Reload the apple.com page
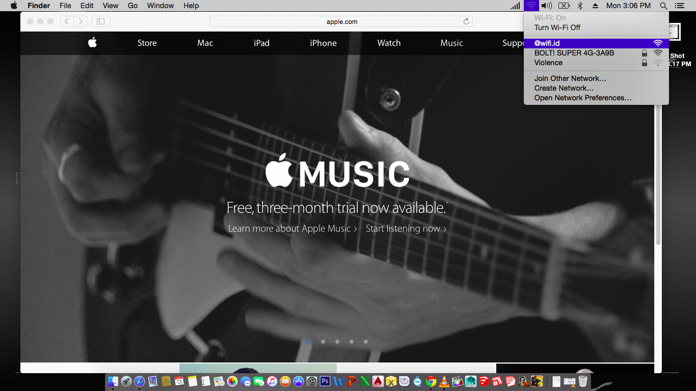The height and width of the screenshot is (391, 696). click(466, 21)
